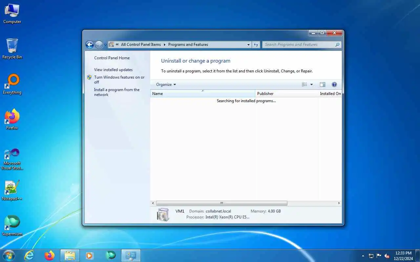Click the 4.00 GB memory value
Image resolution: width=420 pixels, height=262 pixels.
274,211
